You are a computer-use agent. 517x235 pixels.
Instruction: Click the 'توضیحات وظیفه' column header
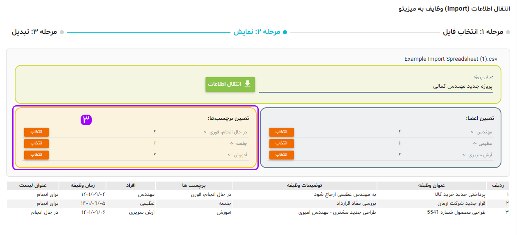point(305,186)
